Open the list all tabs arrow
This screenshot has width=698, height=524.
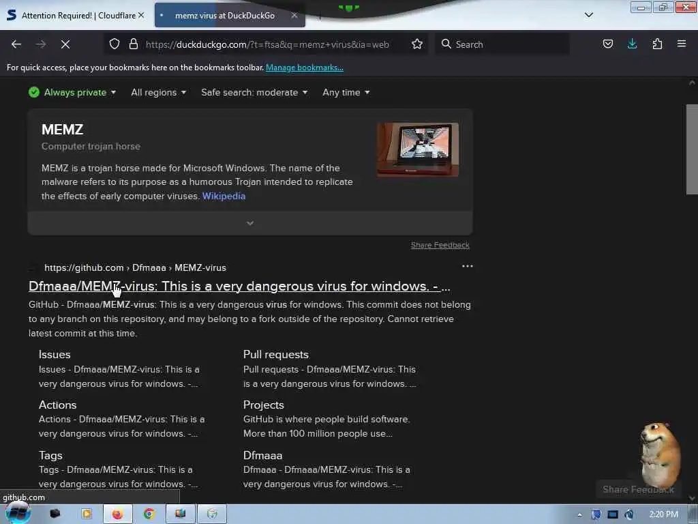[588, 15]
